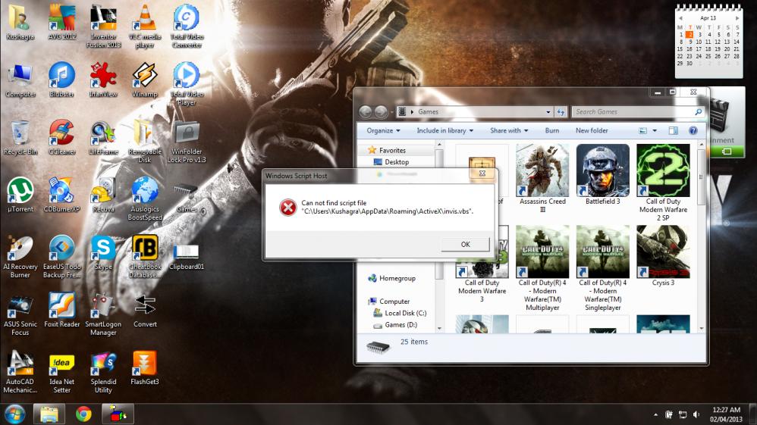
Task: Open CDBurnerXP desktop icon
Action: (x=61, y=195)
